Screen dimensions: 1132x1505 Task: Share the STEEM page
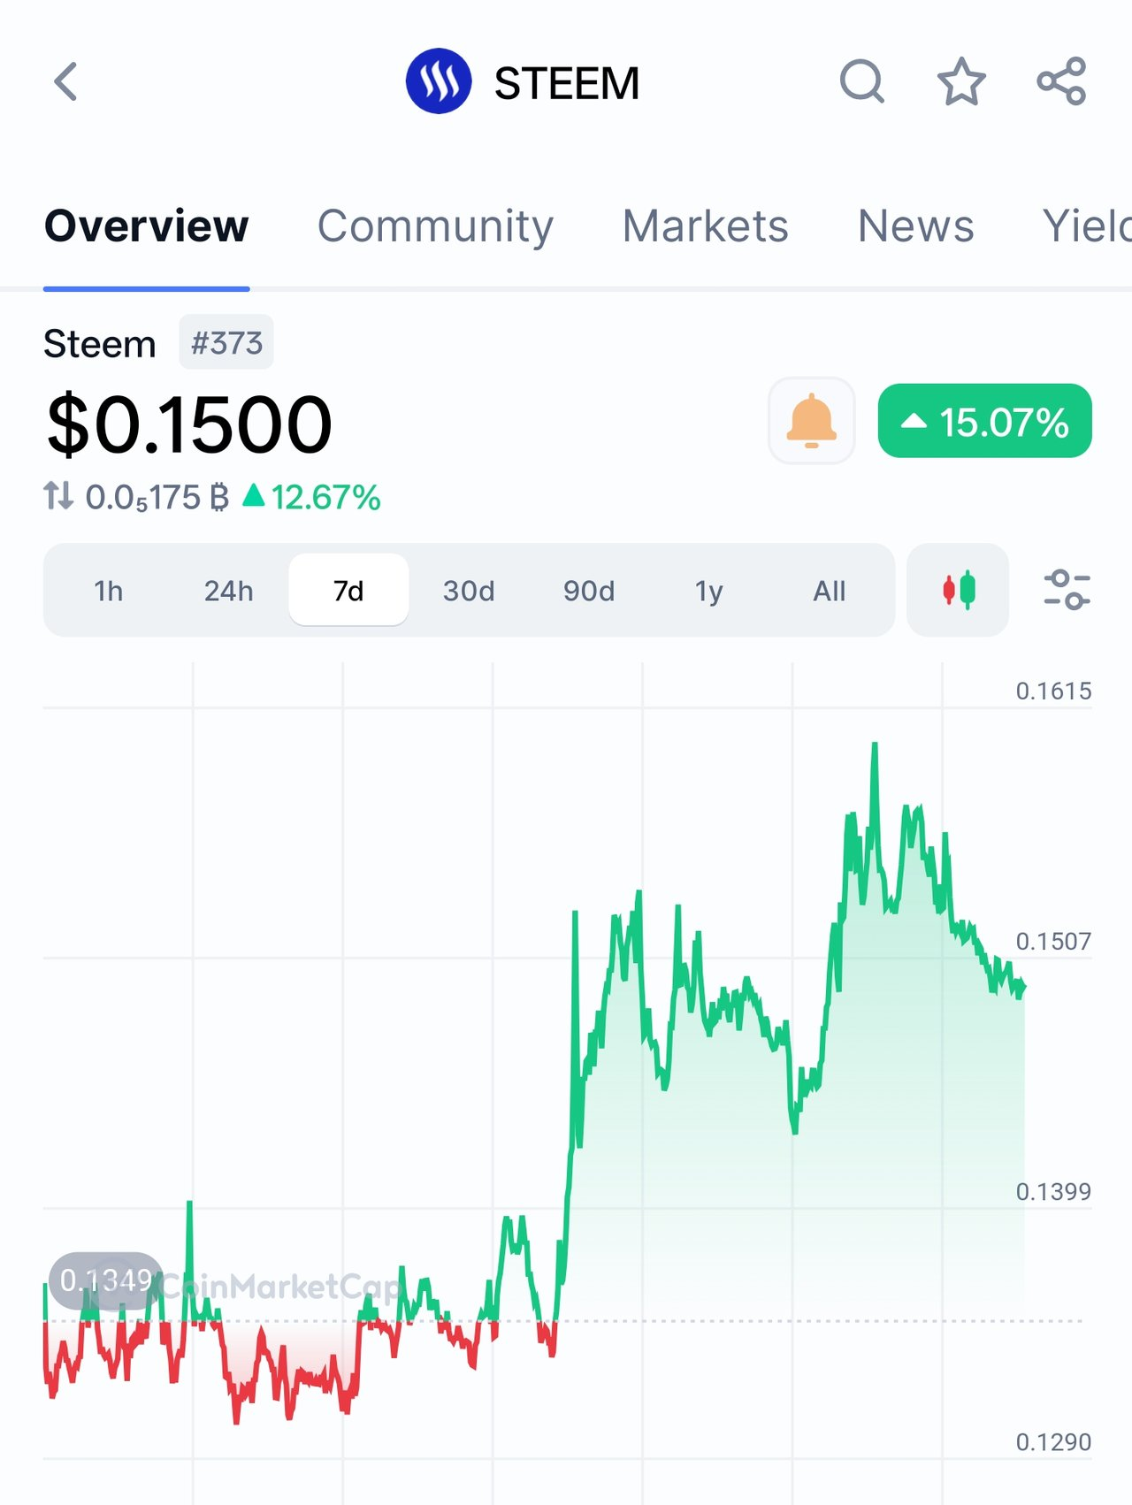pyautogui.click(x=1061, y=82)
